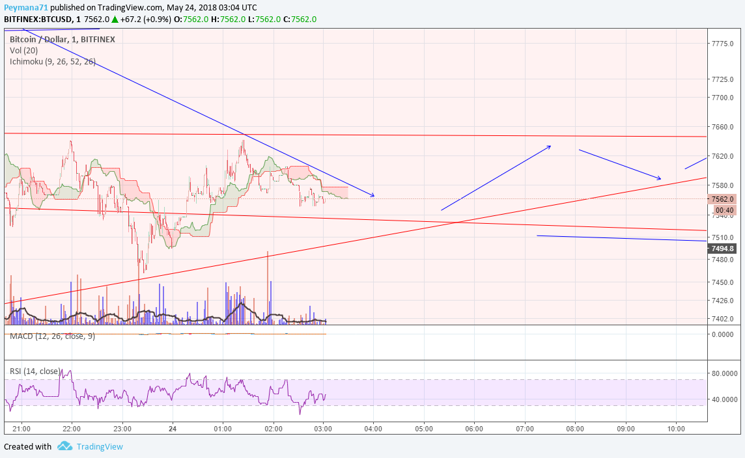Click the 06:00 time axis label

474,429
